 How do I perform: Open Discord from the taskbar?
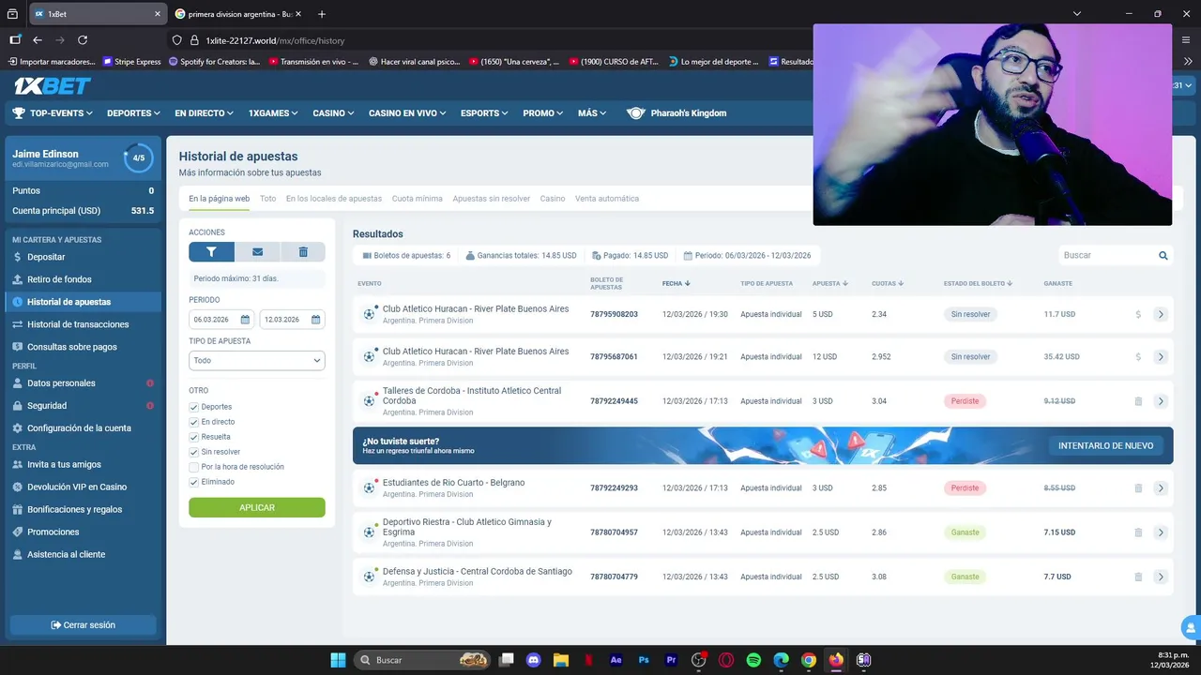pyautogui.click(x=534, y=660)
